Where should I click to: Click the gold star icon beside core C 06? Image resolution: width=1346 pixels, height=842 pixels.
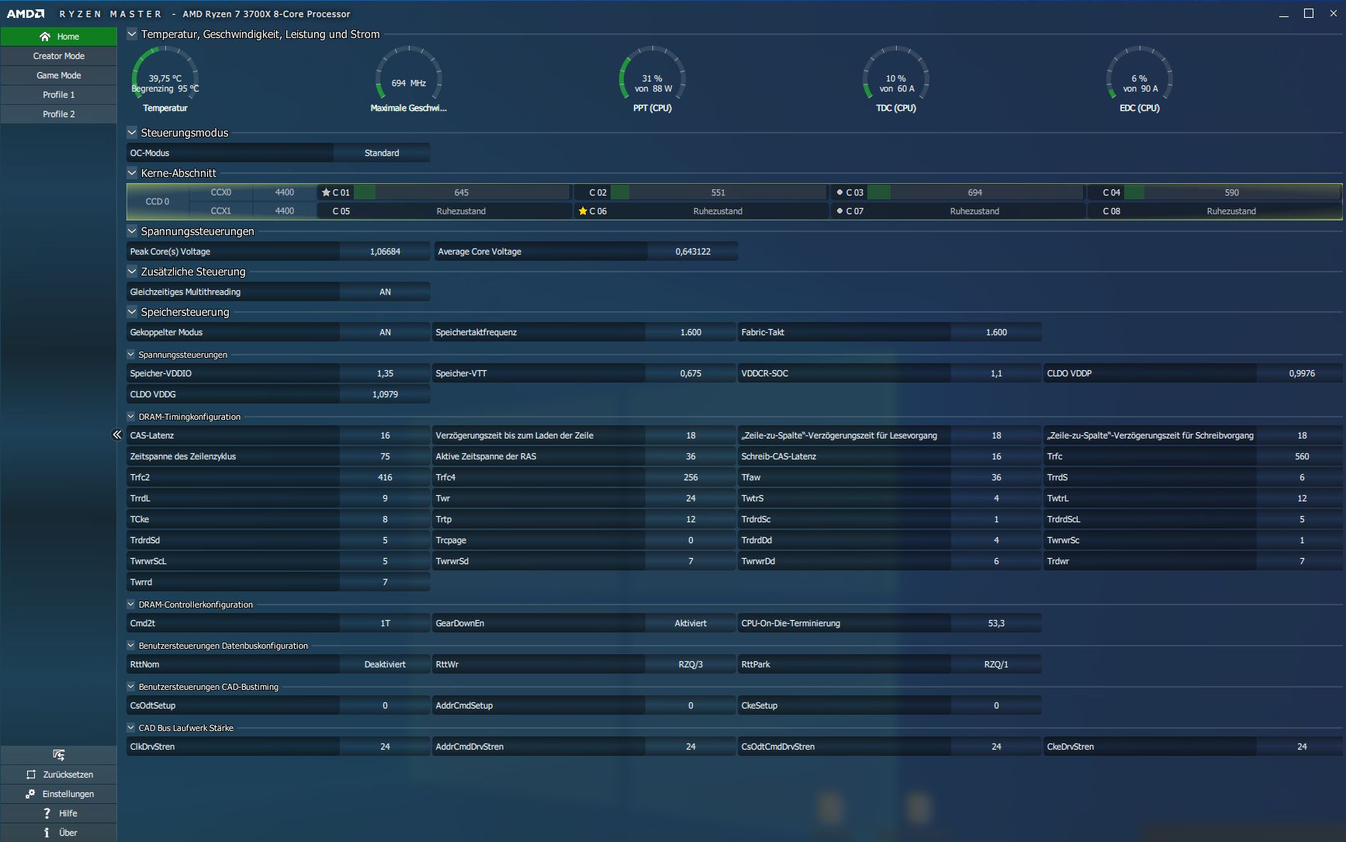click(583, 211)
